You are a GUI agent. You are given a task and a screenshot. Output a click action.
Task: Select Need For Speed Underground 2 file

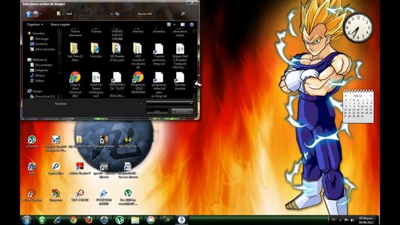[x=96, y=84]
